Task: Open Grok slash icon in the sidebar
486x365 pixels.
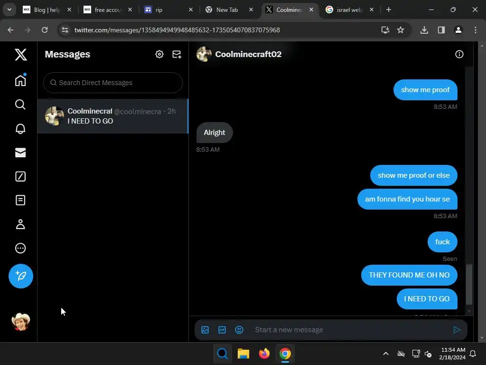Action: (20, 176)
